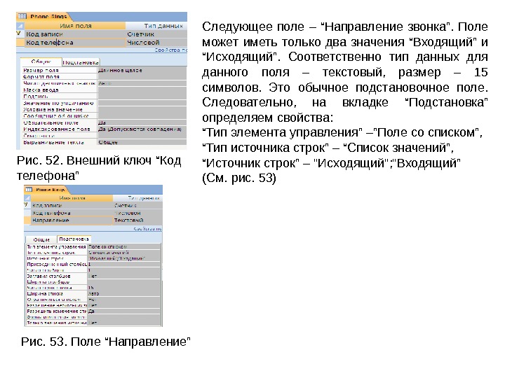This screenshot has height=378, width=505.
Task: Click the Код записи field name in figure 53
Action: pos(72,205)
